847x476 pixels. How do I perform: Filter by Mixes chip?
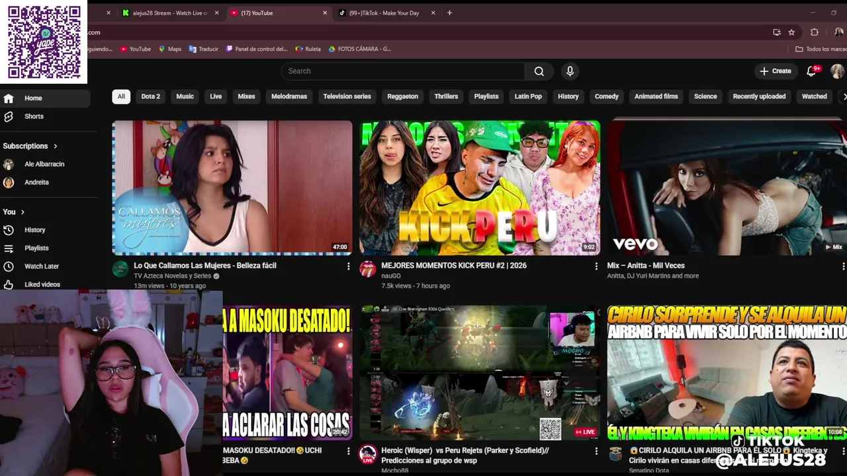click(246, 97)
